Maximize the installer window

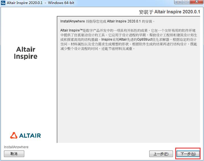[x=186, y=2]
